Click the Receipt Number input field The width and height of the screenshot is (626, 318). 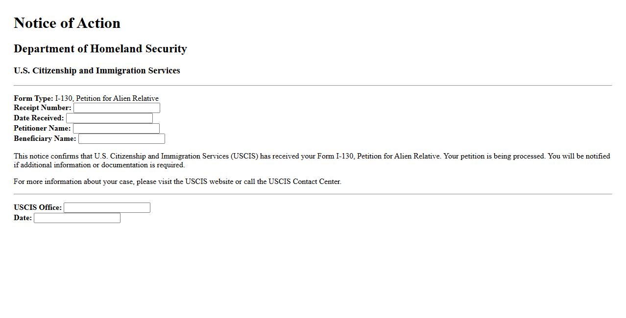(117, 108)
